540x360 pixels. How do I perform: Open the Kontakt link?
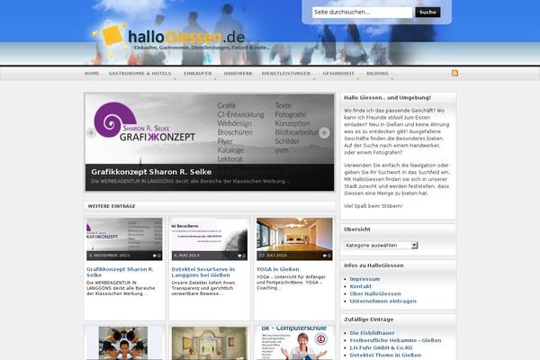tap(360, 286)
